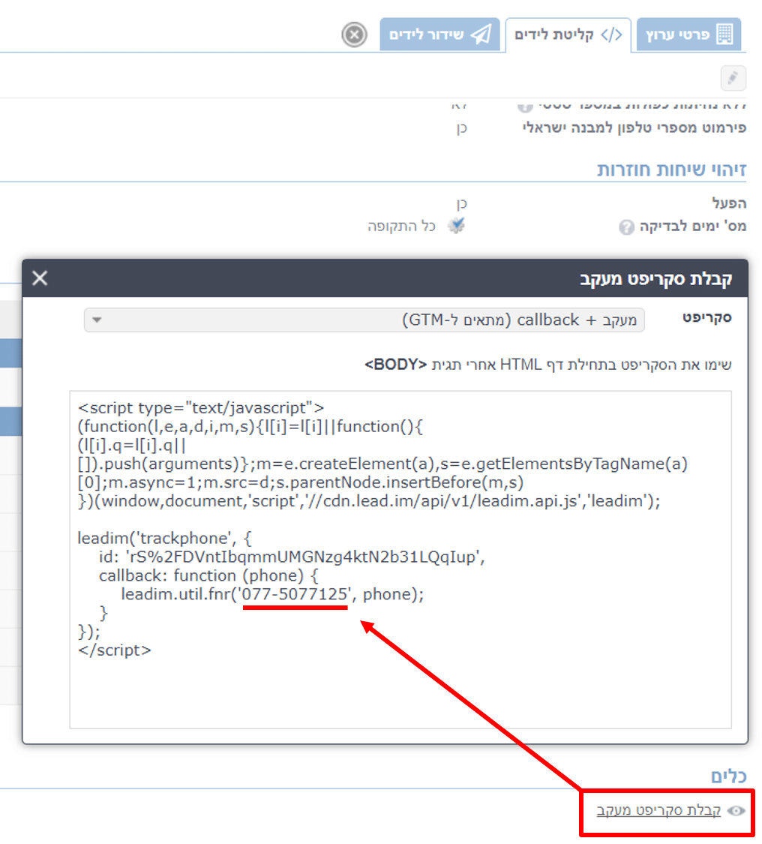Viewport: 762px width, 844px height.
Task: Click the קבלת סקריפט מעקב link
Action: coord(658,810)
